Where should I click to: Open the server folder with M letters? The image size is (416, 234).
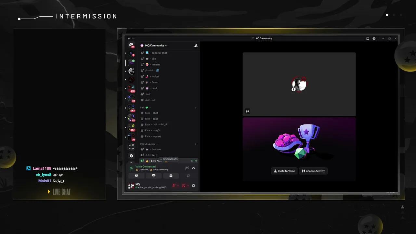(131, 147)
